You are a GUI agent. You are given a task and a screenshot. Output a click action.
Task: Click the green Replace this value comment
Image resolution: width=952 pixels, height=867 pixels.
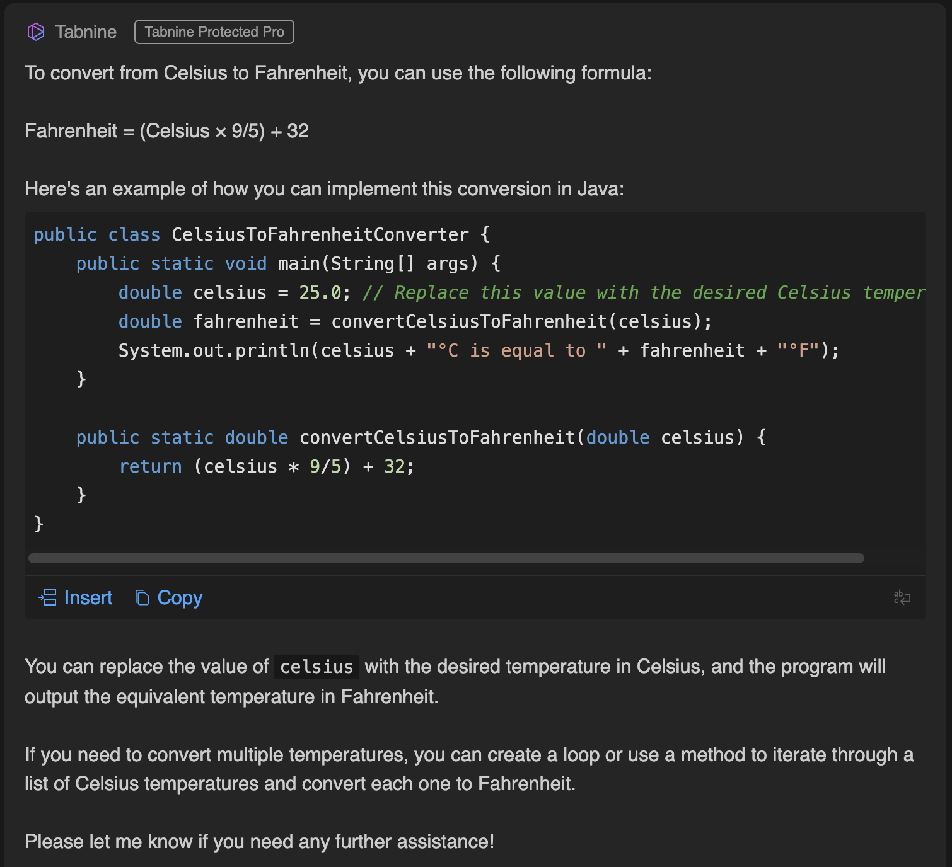(643, 292)
